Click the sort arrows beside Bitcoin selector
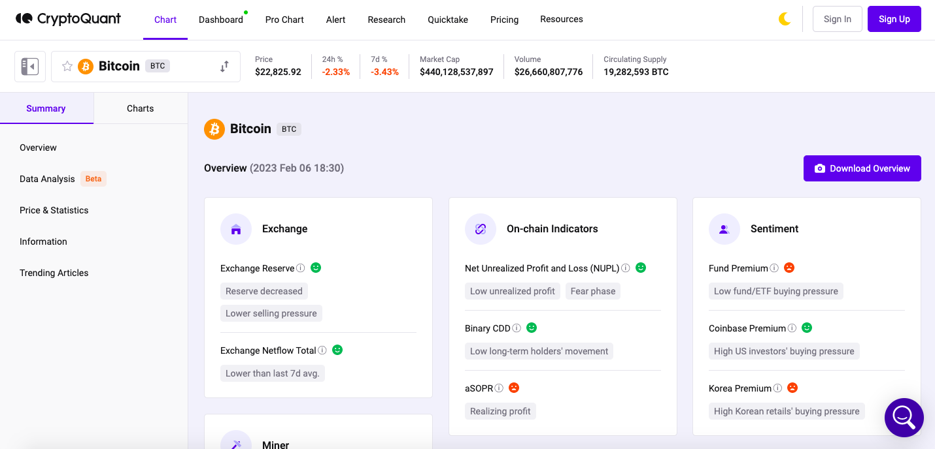The height and width of the screenshot is (449, 935). (224, 66)
